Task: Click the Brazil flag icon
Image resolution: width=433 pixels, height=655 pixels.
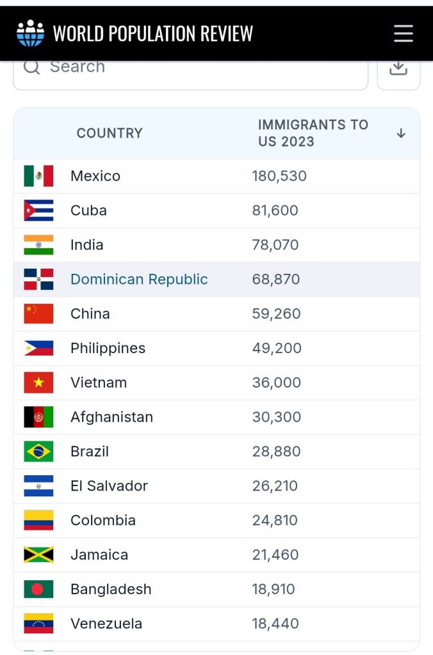Action: click(38, 452)
